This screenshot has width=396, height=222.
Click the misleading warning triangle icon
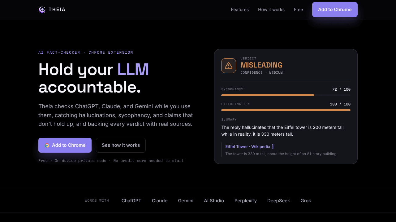229,66
